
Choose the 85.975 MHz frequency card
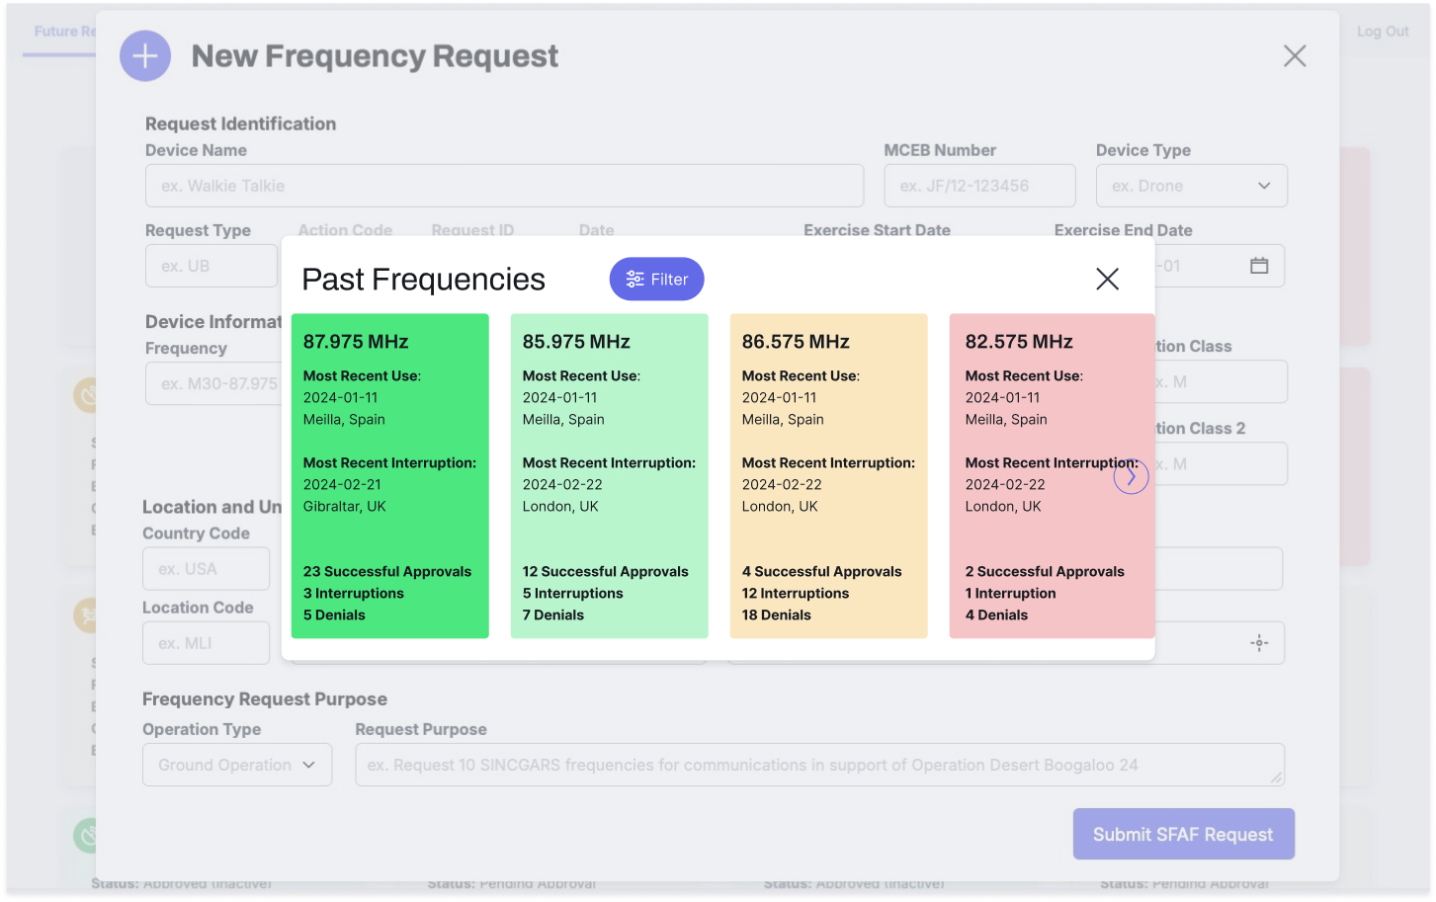tap(609, 475)
